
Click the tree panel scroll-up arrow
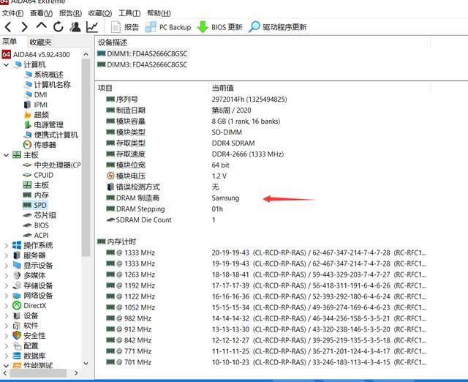(x=86, y=54)
